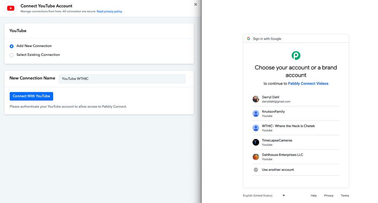Click the TimeLapseCameras channel avatar

256,142
